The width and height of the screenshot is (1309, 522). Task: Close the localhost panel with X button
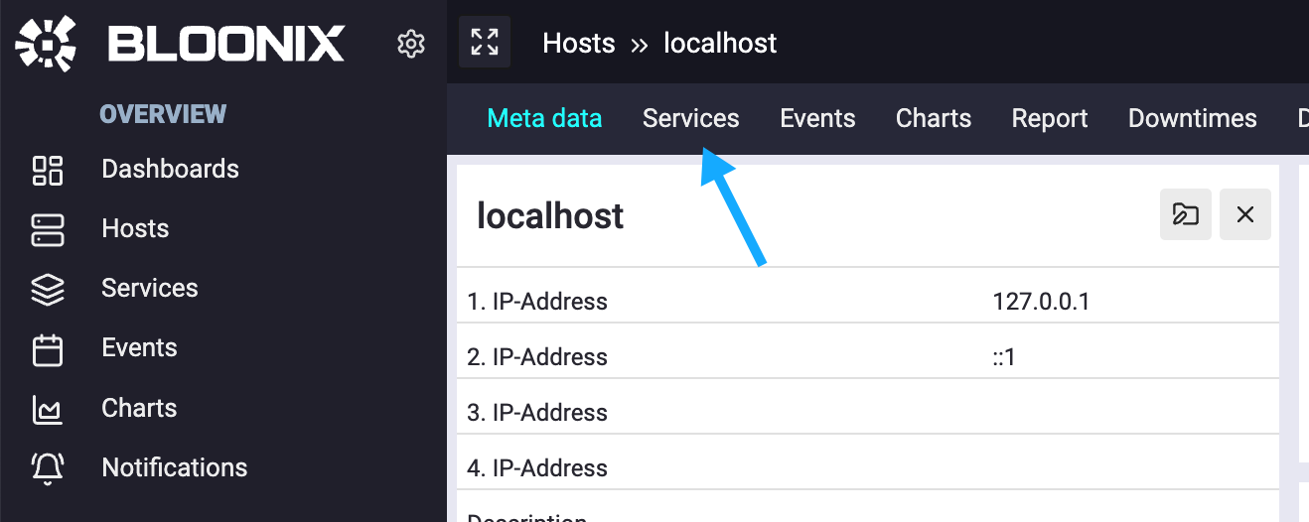tap(1245, 214)
